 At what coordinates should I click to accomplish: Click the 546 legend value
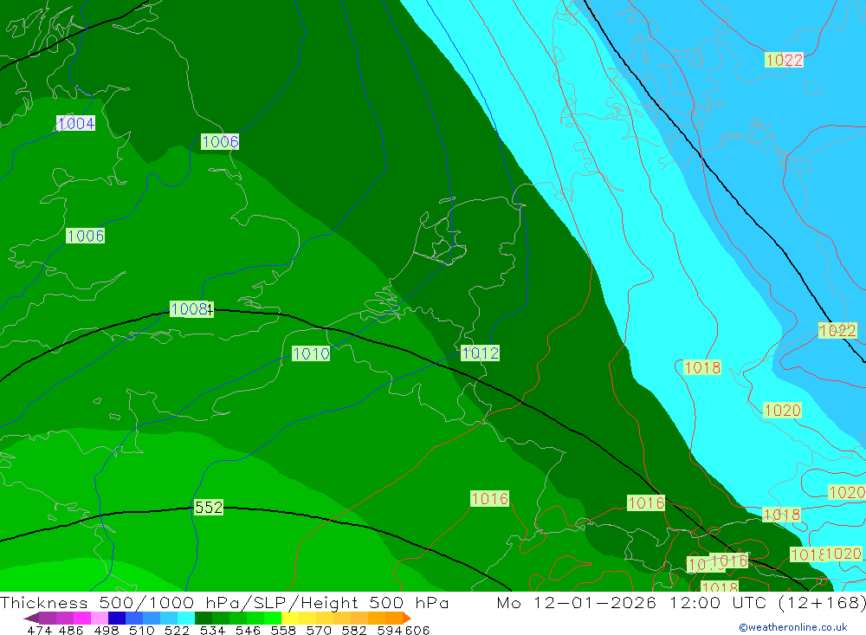point(248,631)
